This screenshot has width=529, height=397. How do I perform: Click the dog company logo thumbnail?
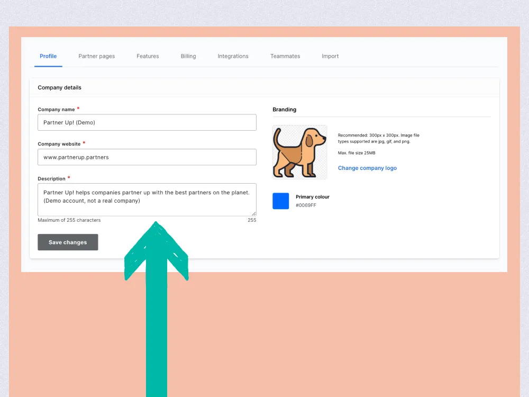299,150
